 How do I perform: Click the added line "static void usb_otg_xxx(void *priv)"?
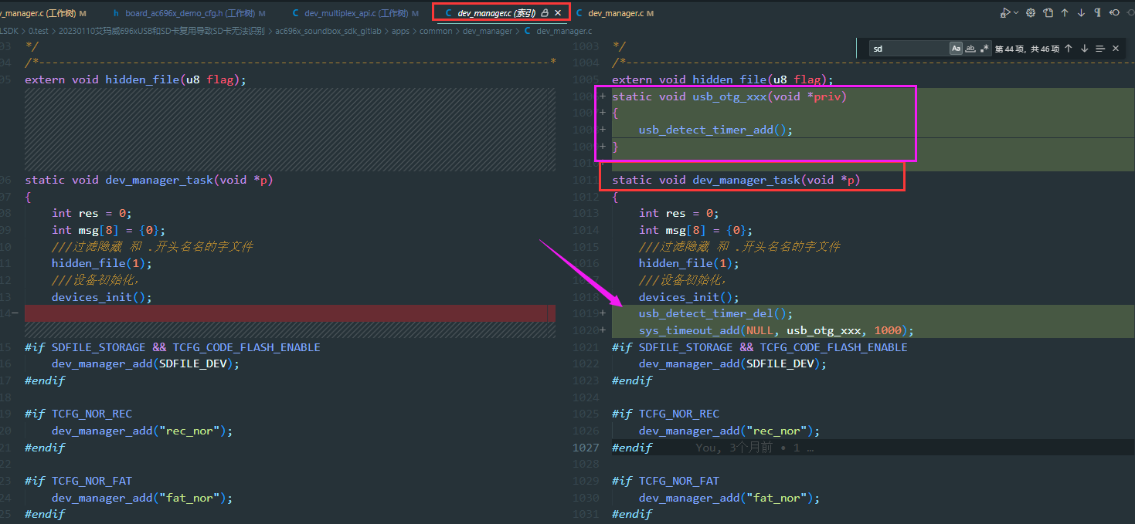point(729,96)
